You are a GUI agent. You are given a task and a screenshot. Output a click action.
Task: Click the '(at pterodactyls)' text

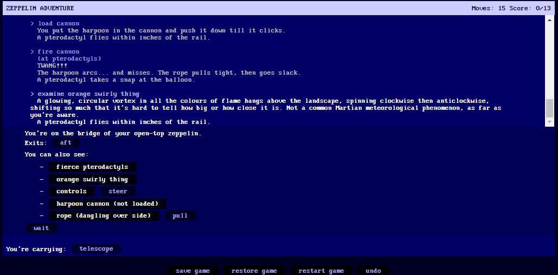tap(69, 58)
